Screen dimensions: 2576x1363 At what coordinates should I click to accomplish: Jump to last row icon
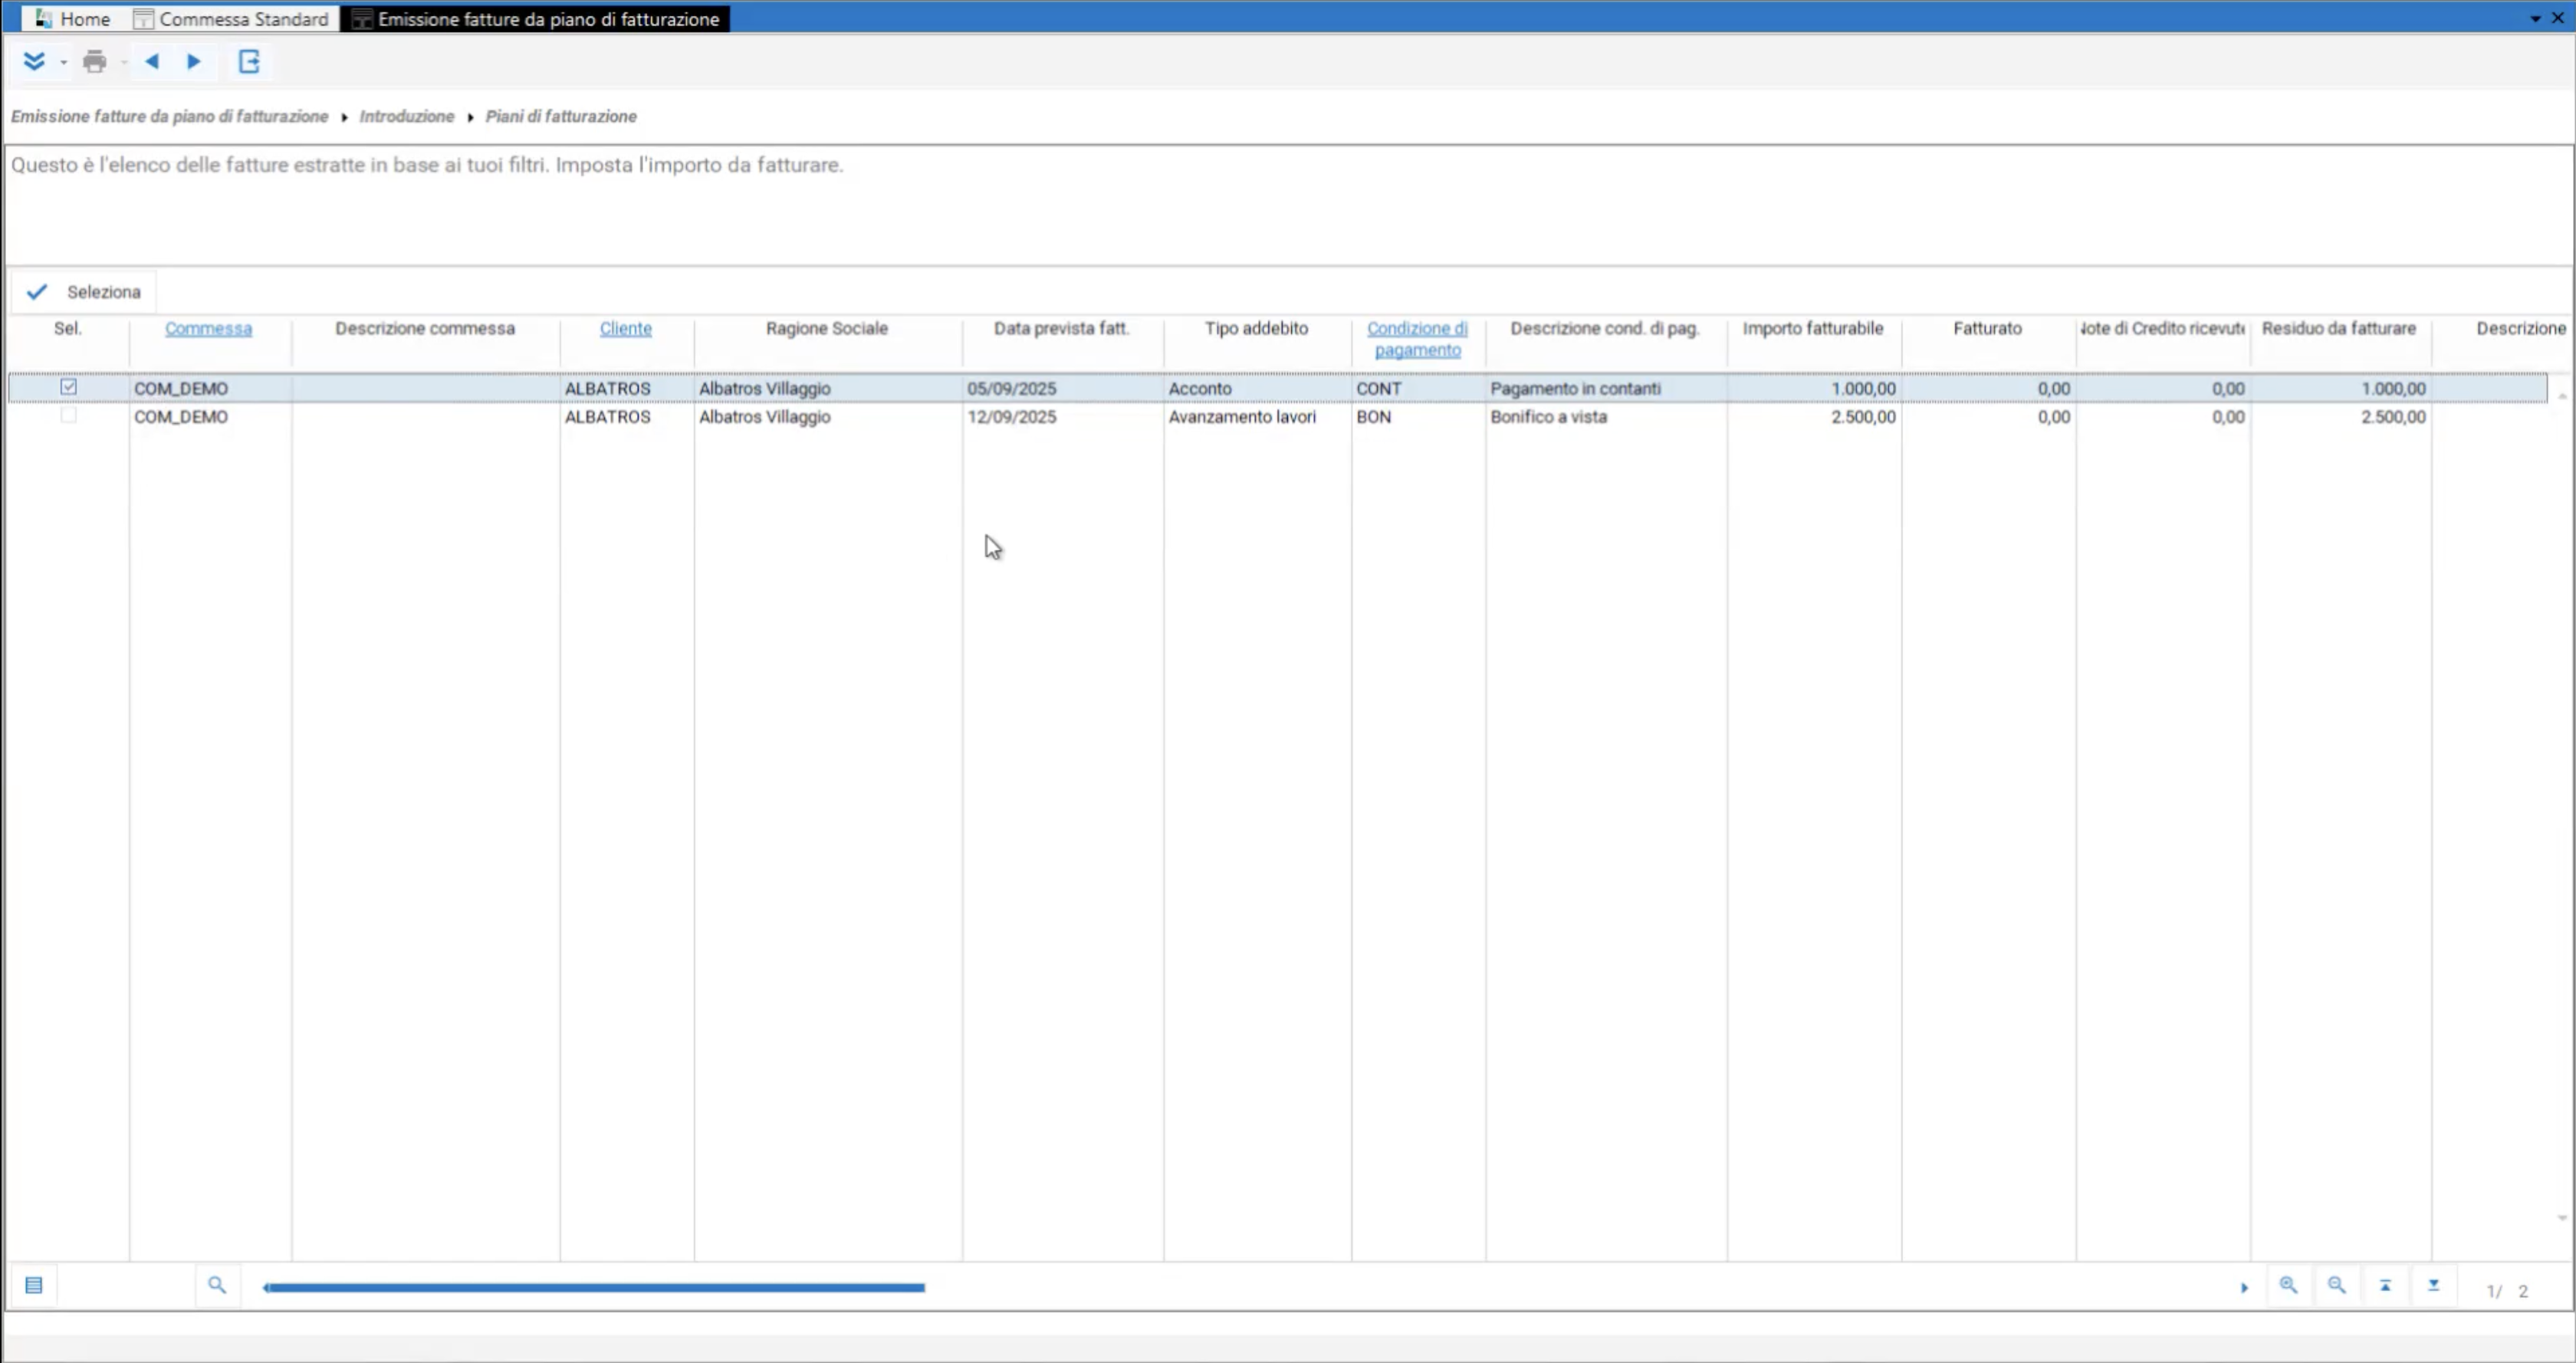2433,1285
